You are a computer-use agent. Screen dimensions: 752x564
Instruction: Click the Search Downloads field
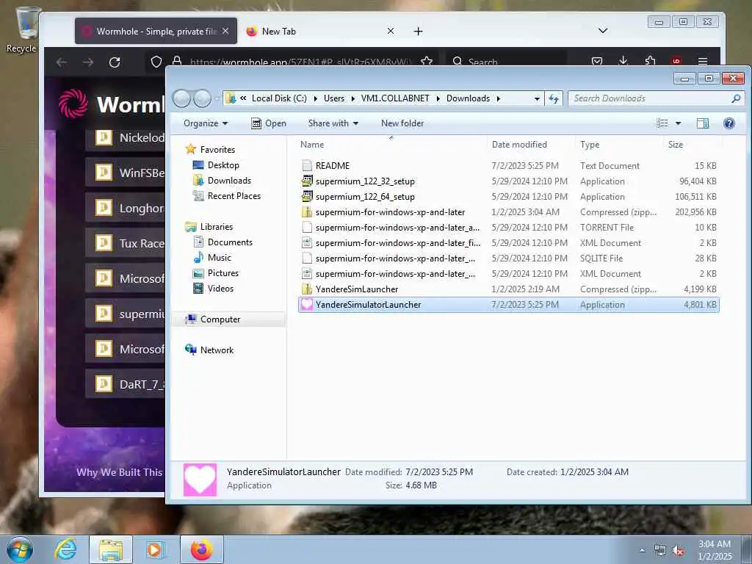point(656,98)
